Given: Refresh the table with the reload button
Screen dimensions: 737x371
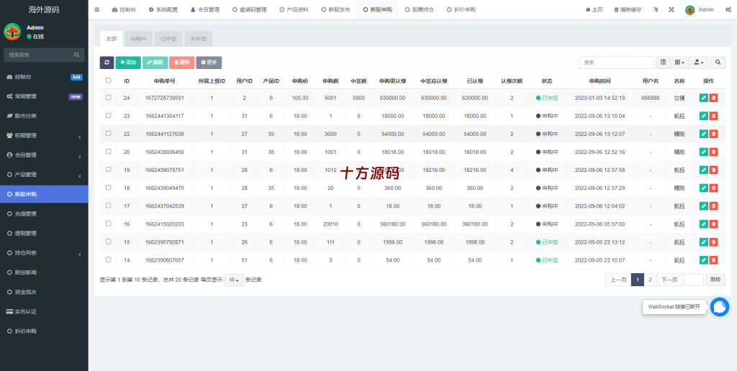Looking at the screenshot, I should (x=107, y=63).
